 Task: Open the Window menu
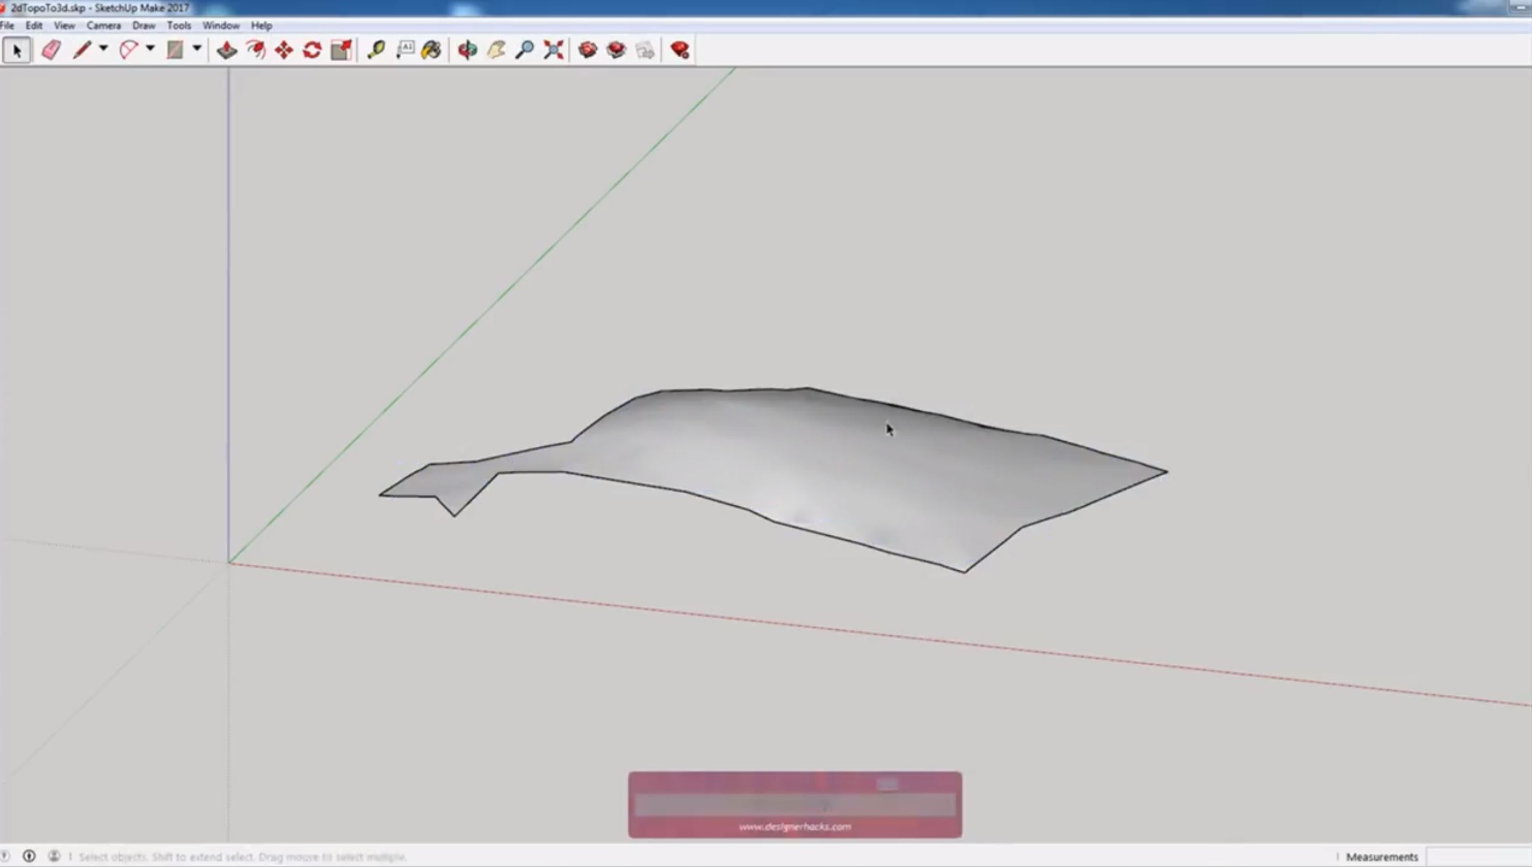pyautogui.click(x=221, y=26)
